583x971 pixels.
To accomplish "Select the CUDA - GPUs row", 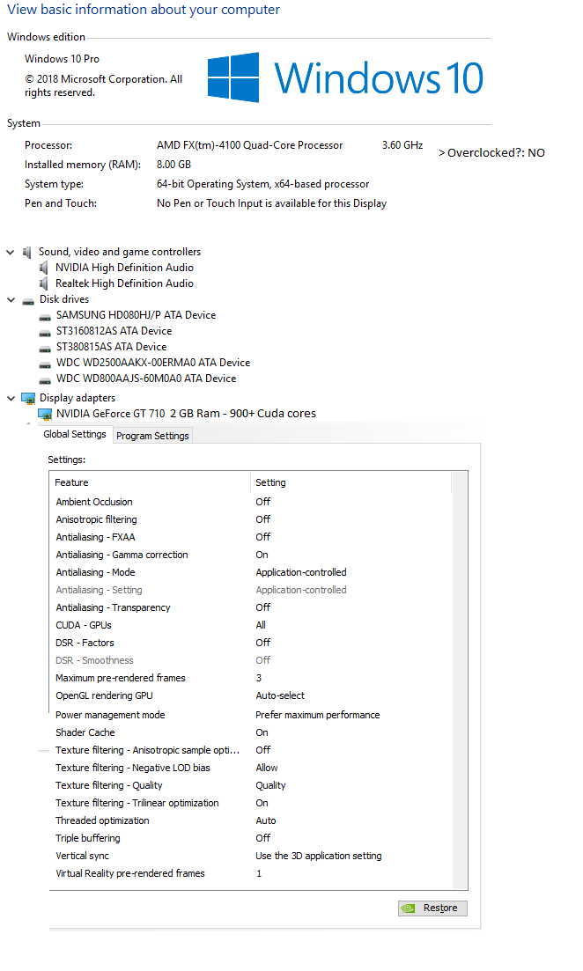I will point(251,625).
